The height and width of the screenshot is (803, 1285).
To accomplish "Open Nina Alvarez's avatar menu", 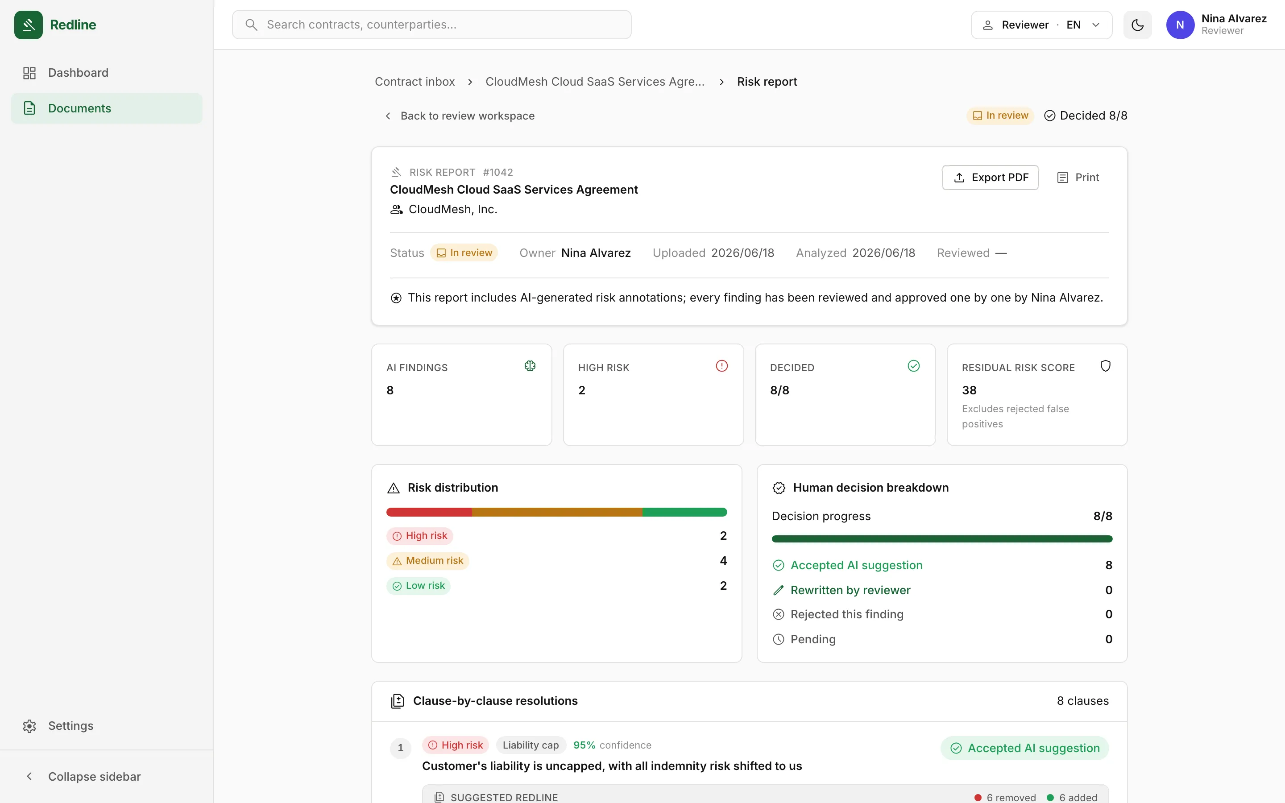I will 1180,25.
